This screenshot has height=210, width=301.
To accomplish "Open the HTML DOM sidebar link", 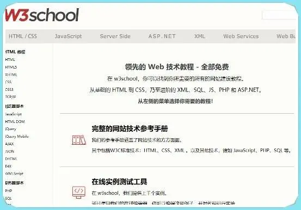I will (x=15, y=121).
